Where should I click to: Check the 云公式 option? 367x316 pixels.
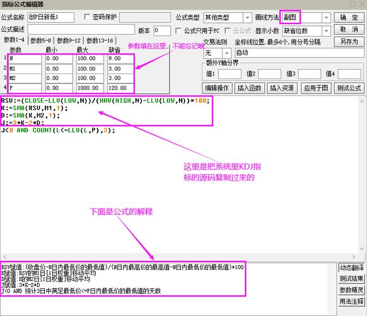(x=227, y=30)
